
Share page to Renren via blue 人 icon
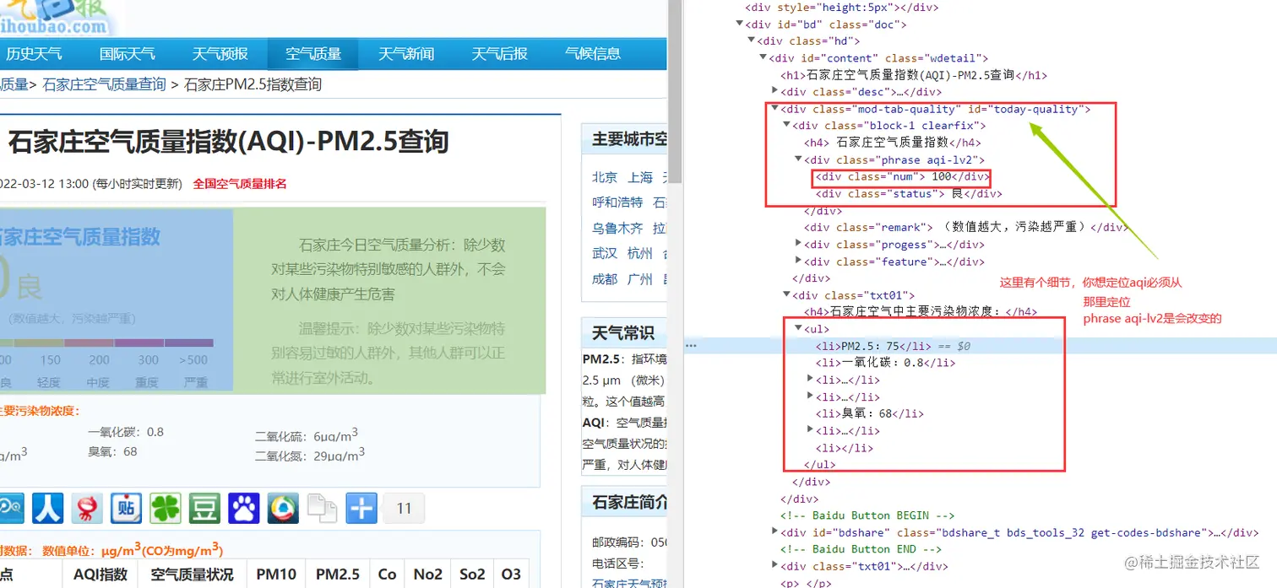tap(47, 508)
